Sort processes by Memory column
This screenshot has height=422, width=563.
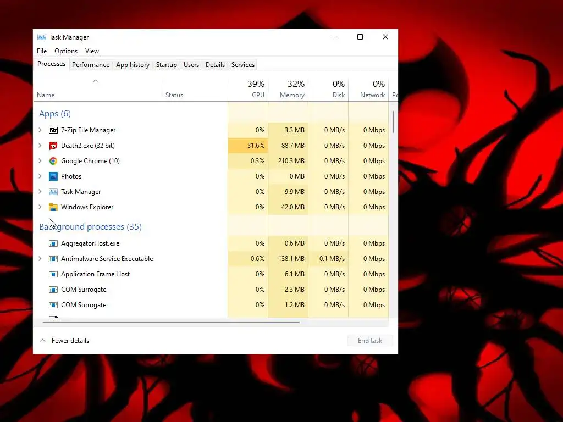(x=288, y=90)
